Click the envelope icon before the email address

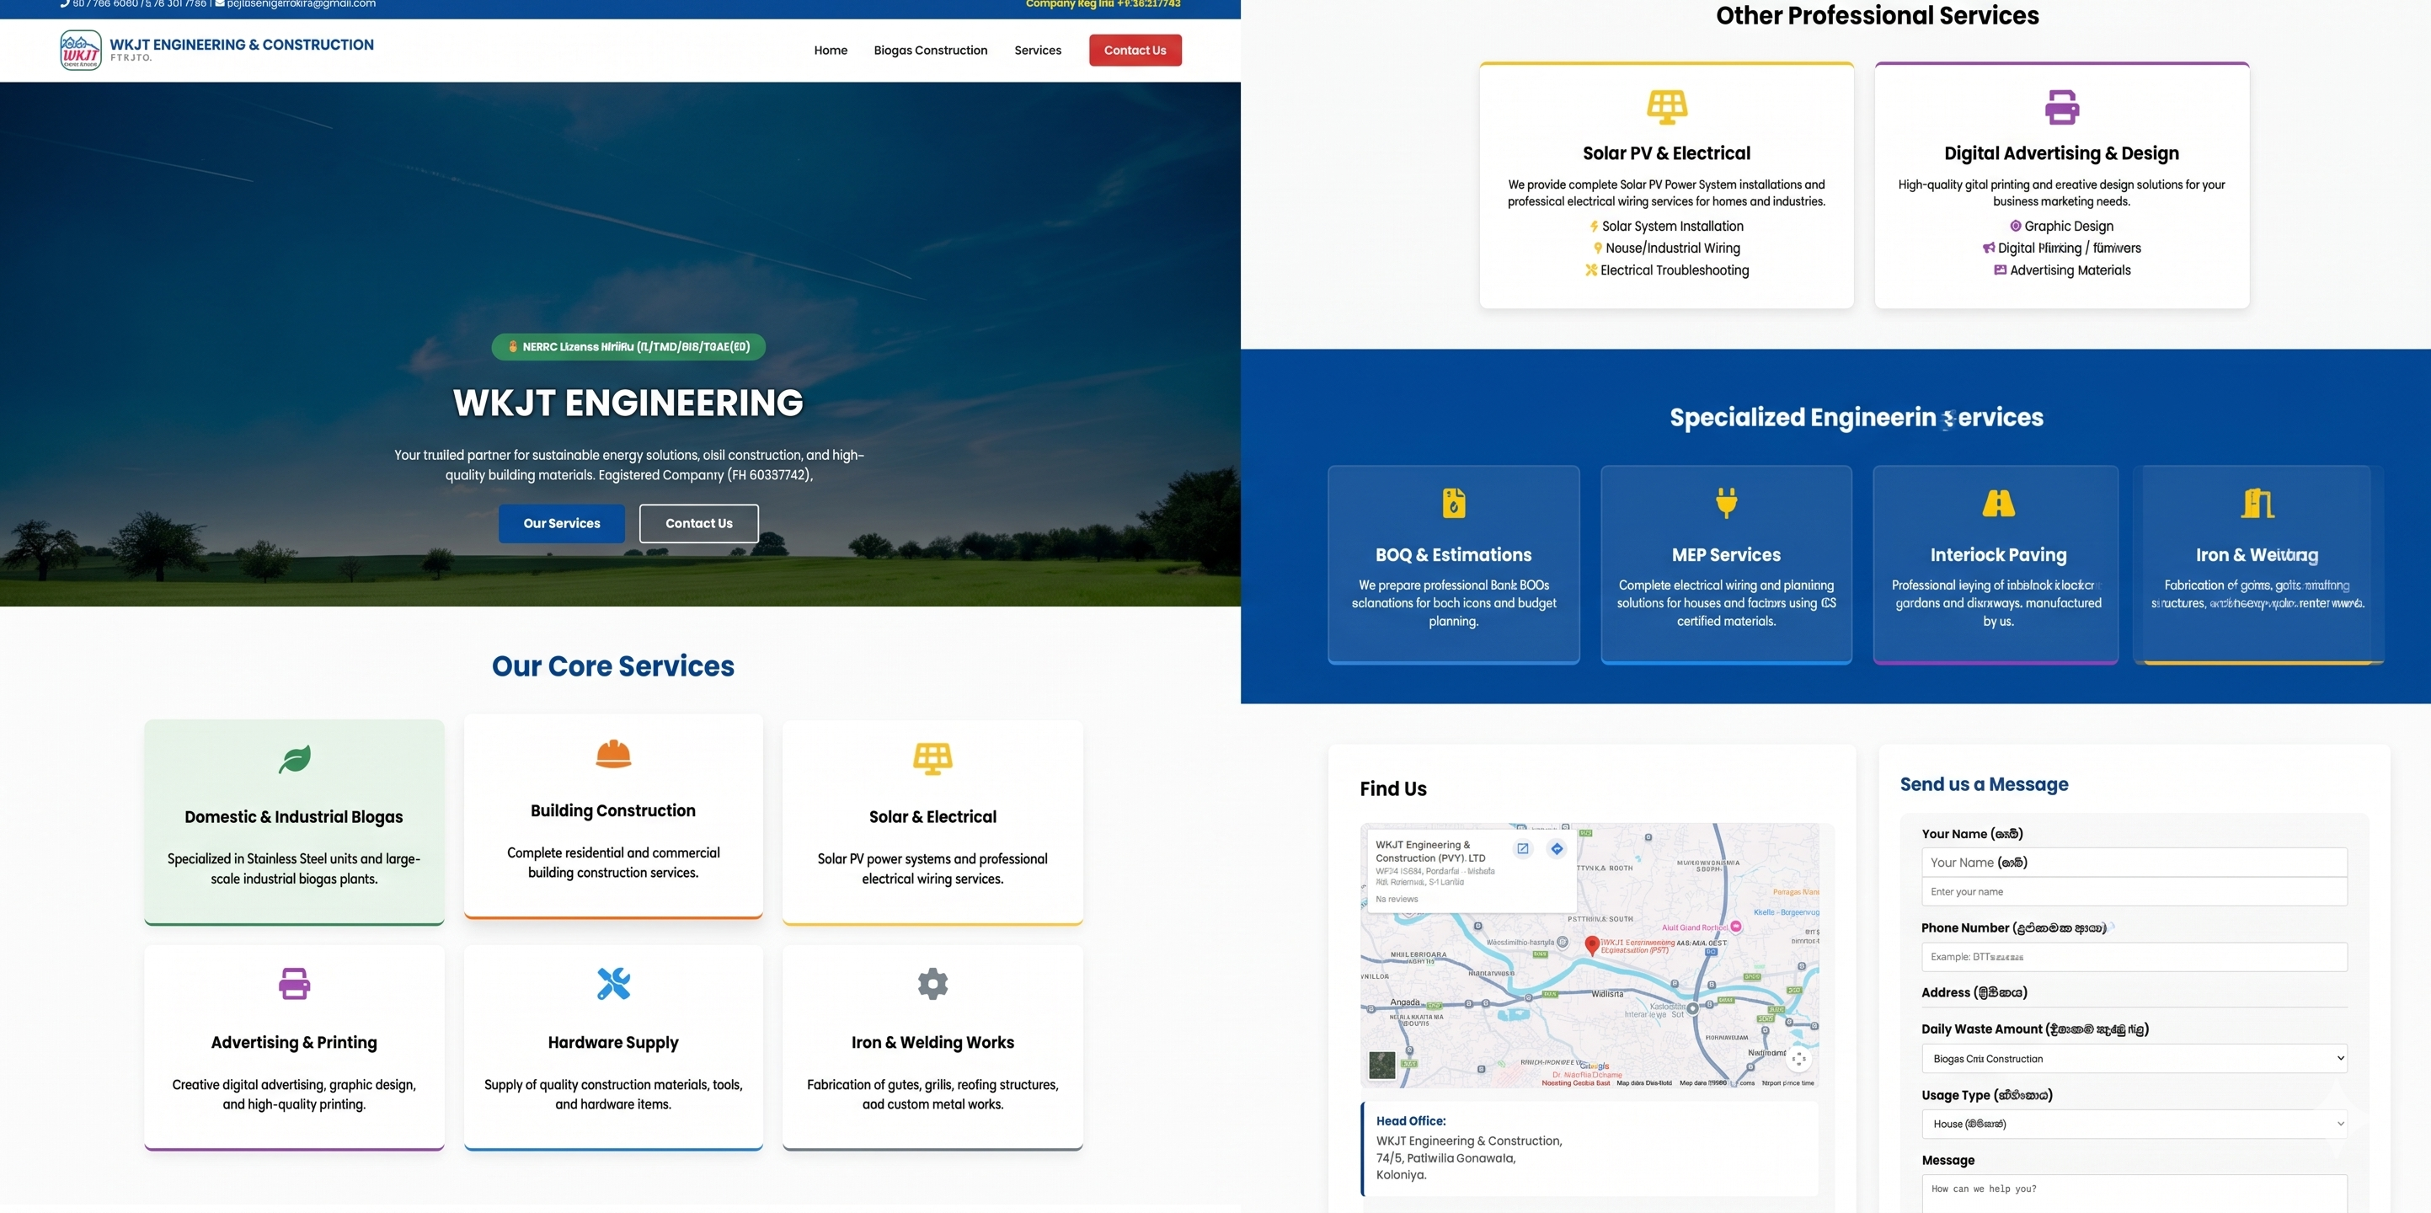(220, 3)
